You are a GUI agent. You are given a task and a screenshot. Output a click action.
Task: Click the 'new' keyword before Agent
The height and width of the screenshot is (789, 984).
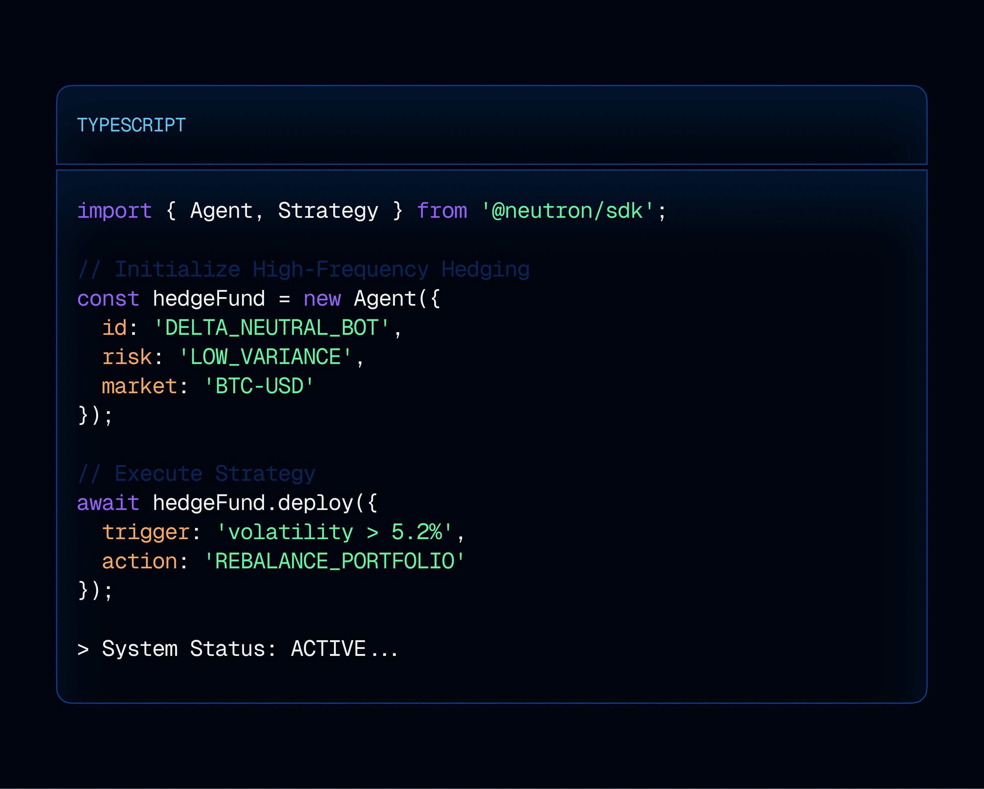point(322,298)
